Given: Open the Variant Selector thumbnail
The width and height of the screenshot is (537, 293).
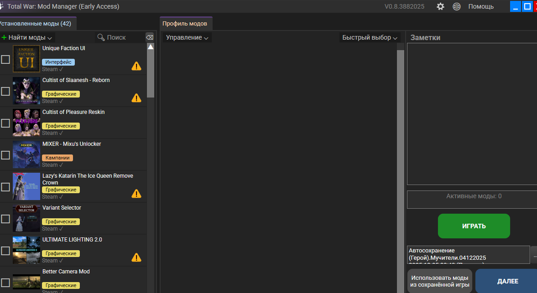Looking at the screenshot, I should click(26, 218).
